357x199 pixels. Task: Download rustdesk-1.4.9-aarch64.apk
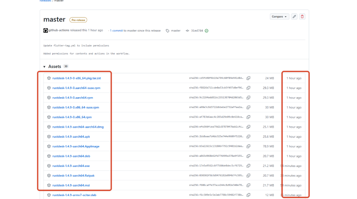71,137
